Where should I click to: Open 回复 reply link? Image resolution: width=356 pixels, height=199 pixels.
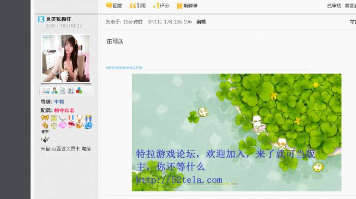coord(117,6)
